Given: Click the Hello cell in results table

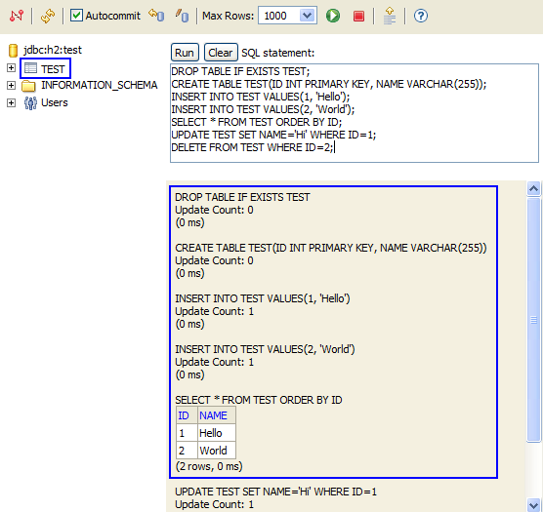Looking at the screenshot, I should (217, 433).
